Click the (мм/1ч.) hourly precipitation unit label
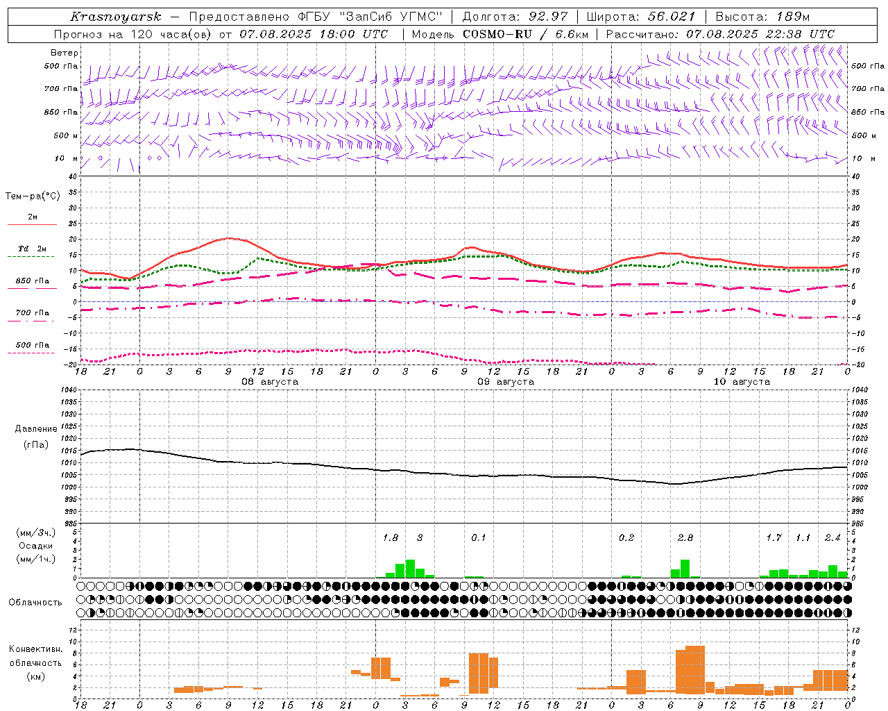888x711 pixels. click(35, 559)
